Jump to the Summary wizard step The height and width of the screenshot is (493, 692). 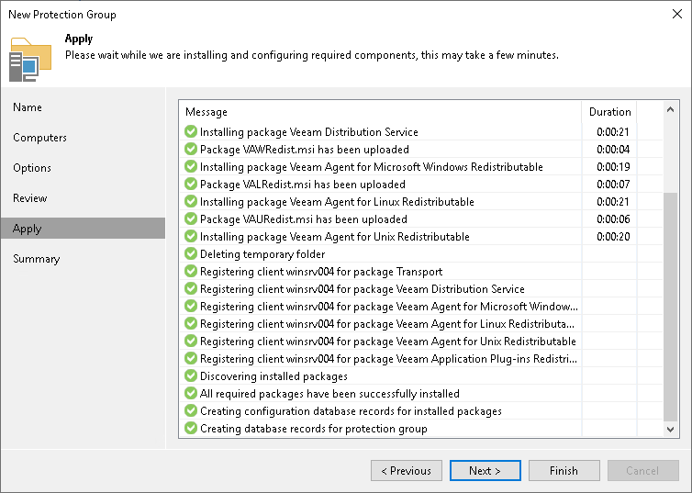36,259
